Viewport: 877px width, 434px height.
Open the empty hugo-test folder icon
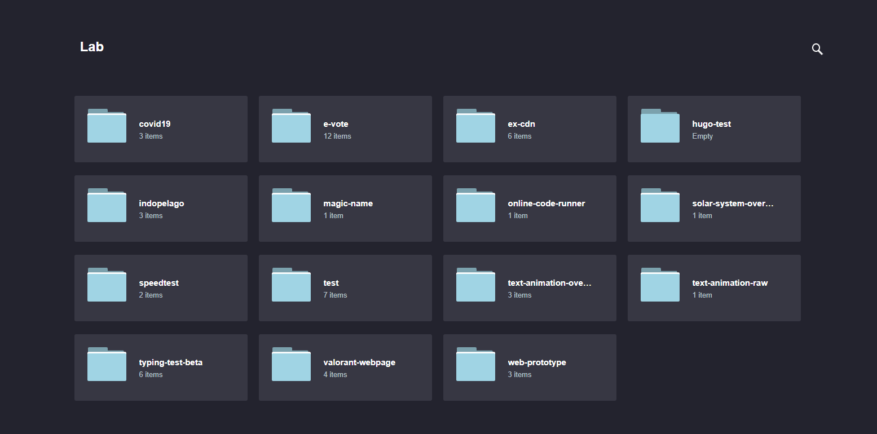[x=660, y=126]
